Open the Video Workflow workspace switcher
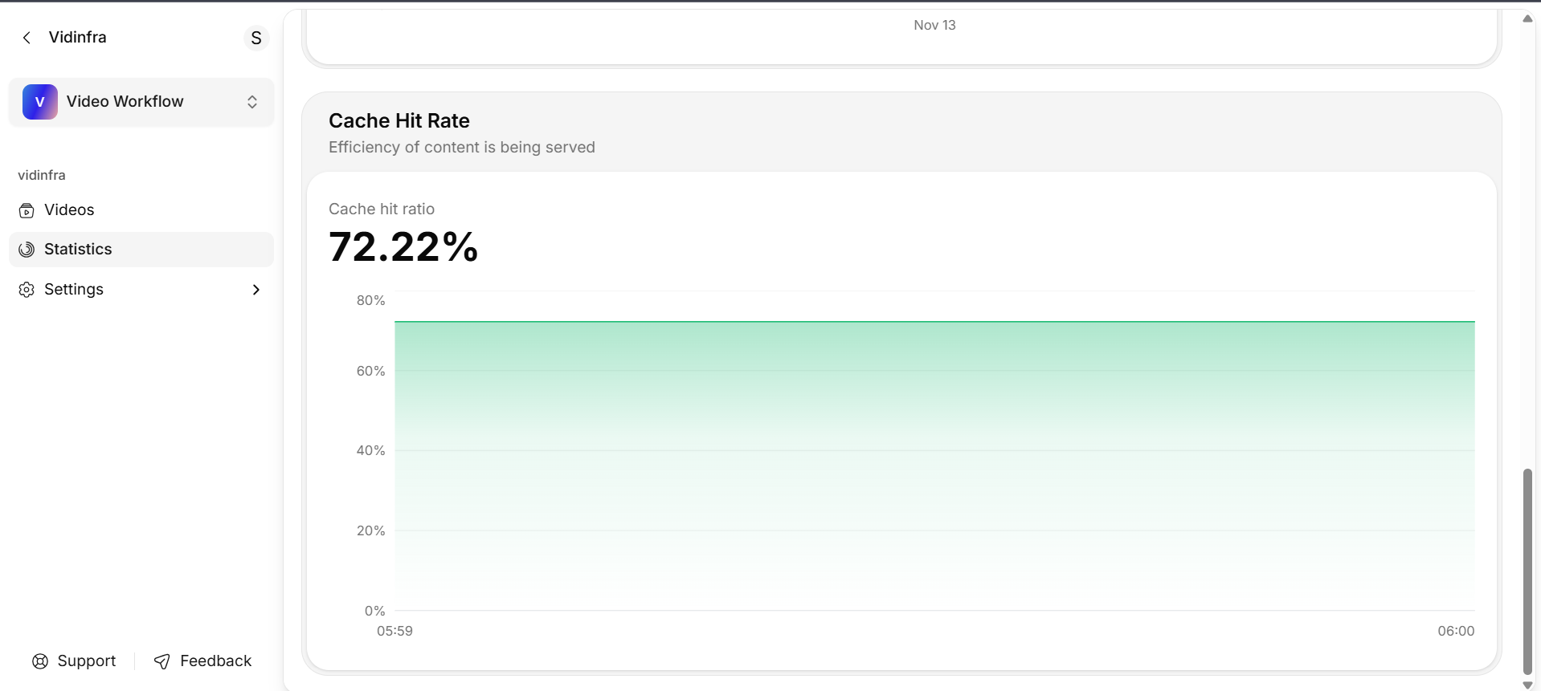The height and width of the screenshot is (691, 1541). click(x=251, y=102)
